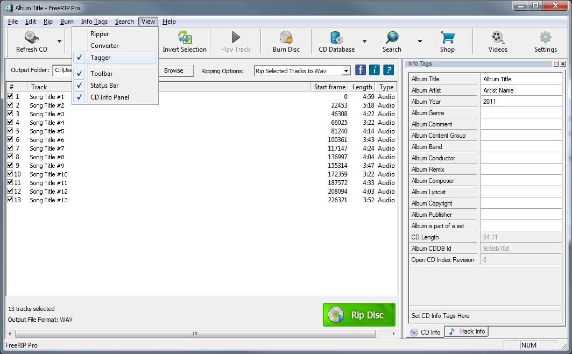572x354 pixels.
Task: Open the Search menu in the menu bar
Action: click(124, 22)
